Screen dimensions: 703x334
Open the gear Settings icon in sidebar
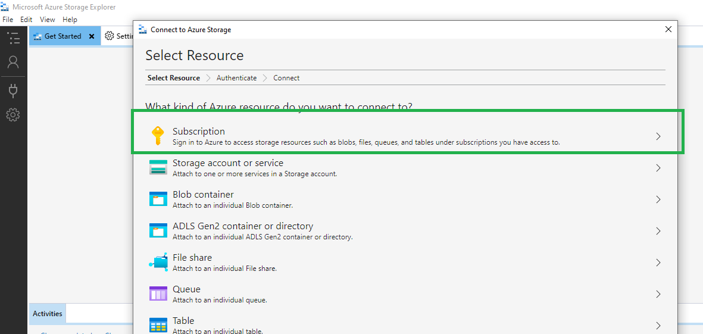tap(13, 115)
